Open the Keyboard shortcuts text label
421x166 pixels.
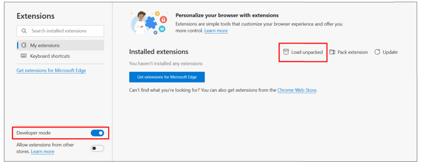[x=50, y=56]
